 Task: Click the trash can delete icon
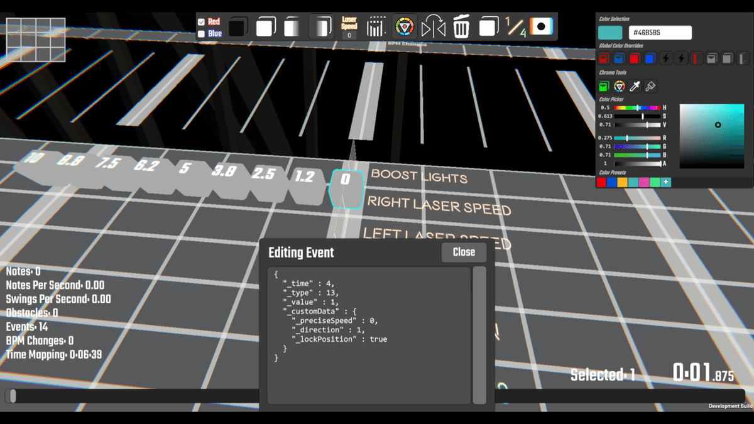coord(461,28)
